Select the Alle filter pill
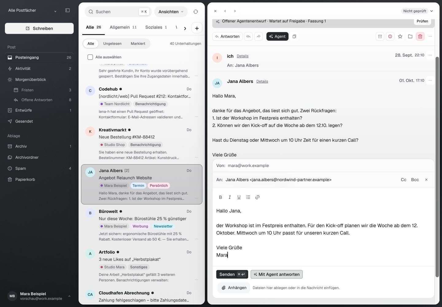The width and height of the screenshot is (442, 307). click(x=91, y=44)
